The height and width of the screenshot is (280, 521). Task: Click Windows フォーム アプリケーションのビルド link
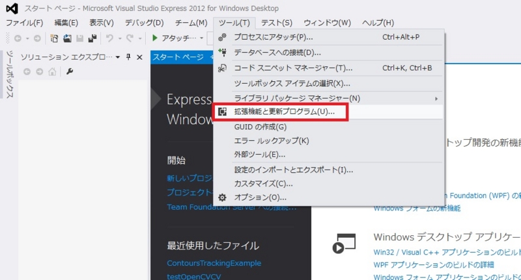[x=447, y=277]
